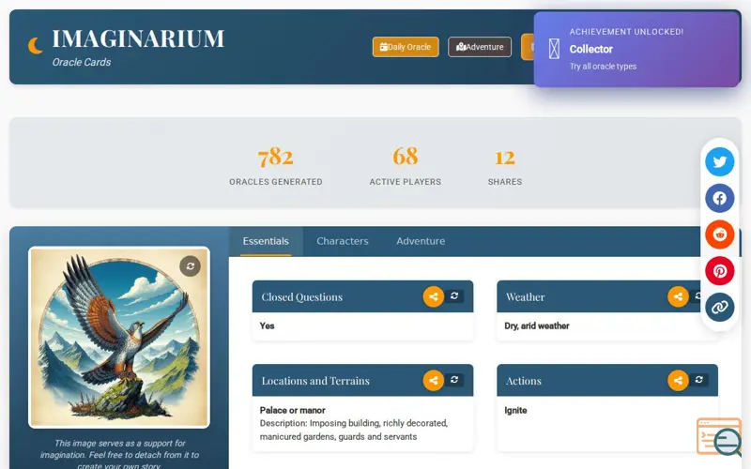Open the page inspector magnifier widget
Viewport: 751px width, 469px height.
[719, 437]
